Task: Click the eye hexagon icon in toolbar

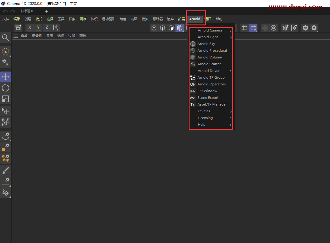Action: coord(305,28)
